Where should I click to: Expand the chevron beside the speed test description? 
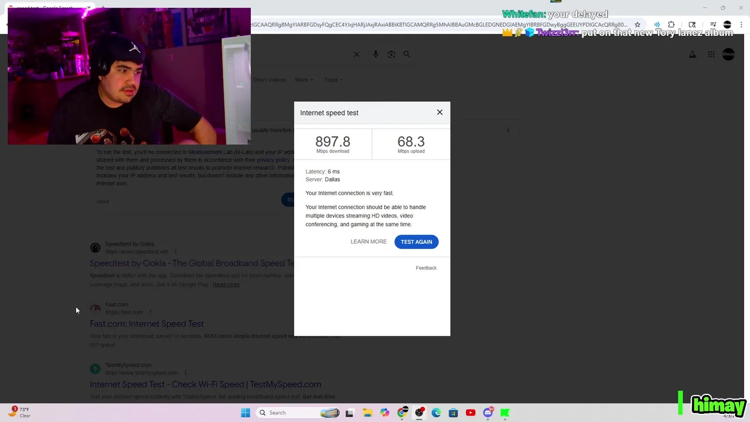pos(508,130)
